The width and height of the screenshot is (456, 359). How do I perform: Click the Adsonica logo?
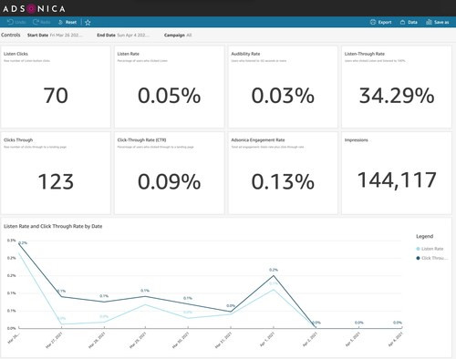(34, 8)
